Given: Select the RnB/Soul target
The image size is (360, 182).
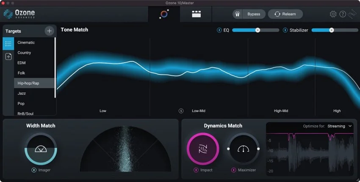Looking at the screenshot, I should 34,113.
